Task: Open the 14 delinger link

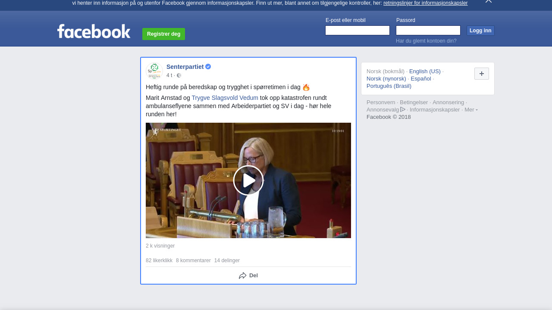Action: [227, 260]
